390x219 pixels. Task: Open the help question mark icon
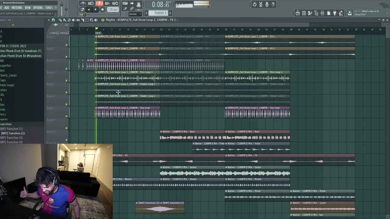[273, 4]
